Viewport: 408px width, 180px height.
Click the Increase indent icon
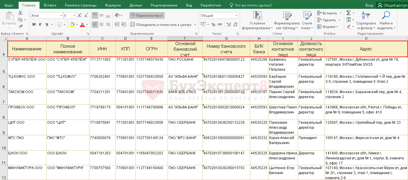pos(124,24)
